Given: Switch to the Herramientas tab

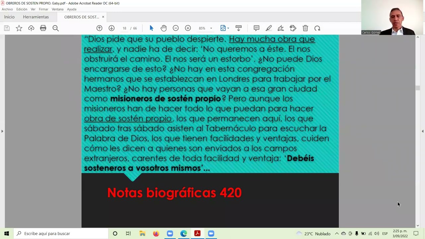Looking at the screenshot, I should pos(36,17).
